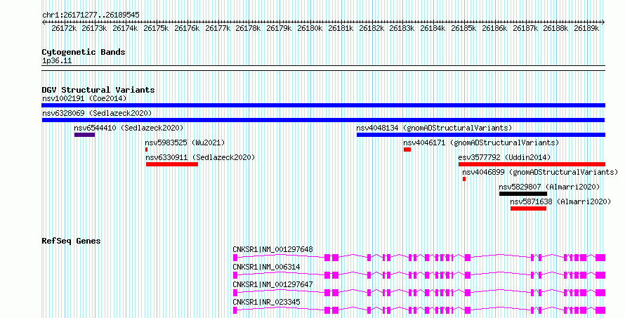
Task: Click the 26181k ruler tick label
Action: pos(341,28)
